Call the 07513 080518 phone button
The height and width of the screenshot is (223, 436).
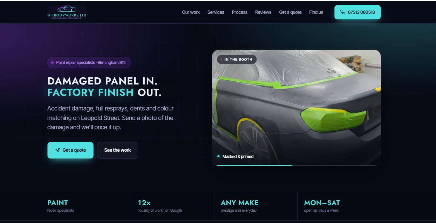coord(357,12)
